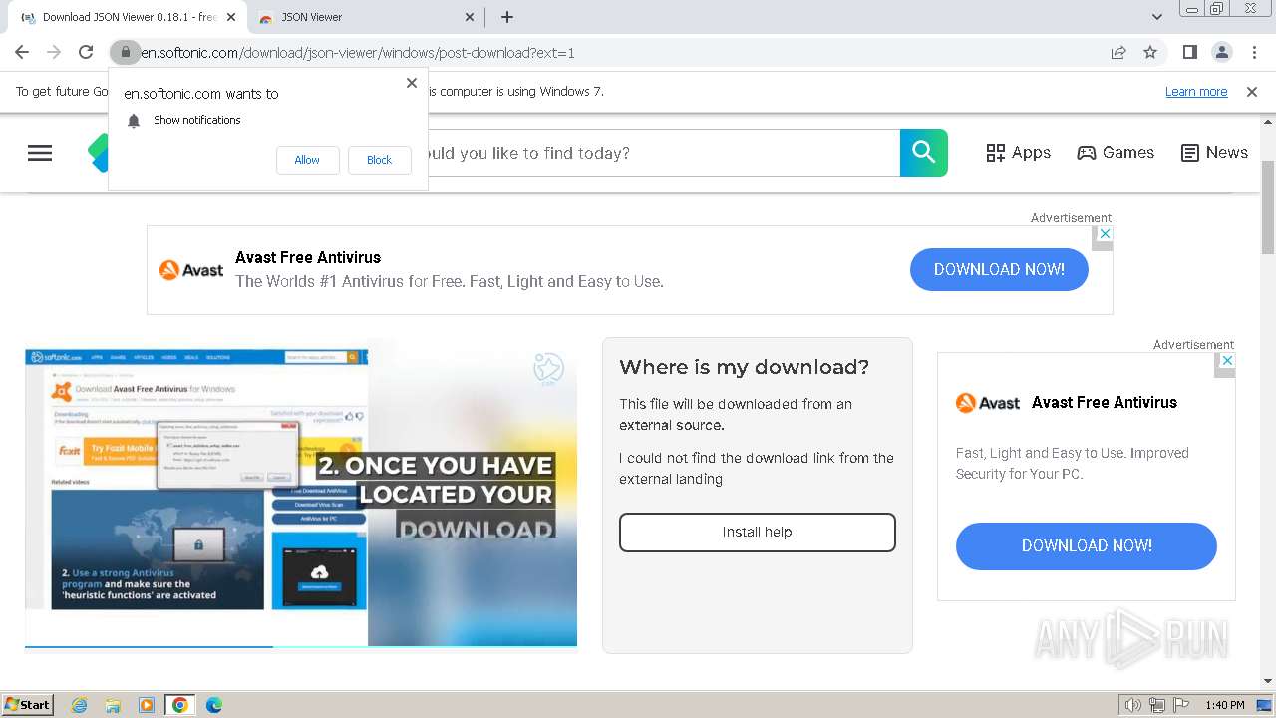Dismiss the notification permission popup
1276x718 pixels.
coord(412,83)
